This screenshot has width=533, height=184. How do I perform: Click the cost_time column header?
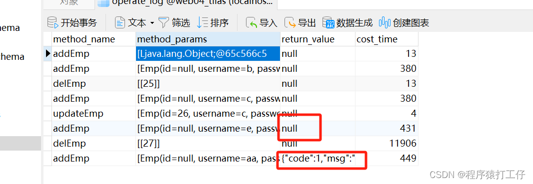click(387, 39)
